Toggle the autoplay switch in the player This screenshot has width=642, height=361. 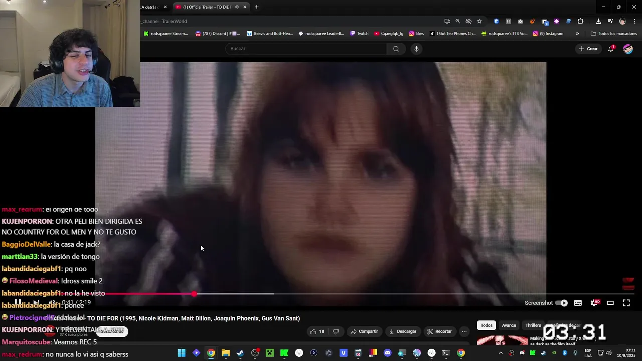(x=561, y=303)
